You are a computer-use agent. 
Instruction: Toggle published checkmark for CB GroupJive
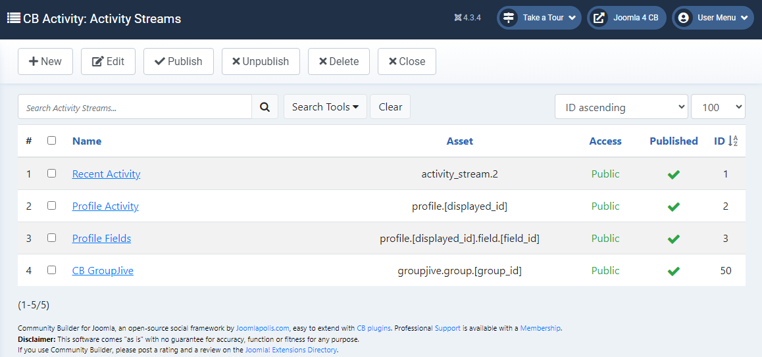point(674,272)
